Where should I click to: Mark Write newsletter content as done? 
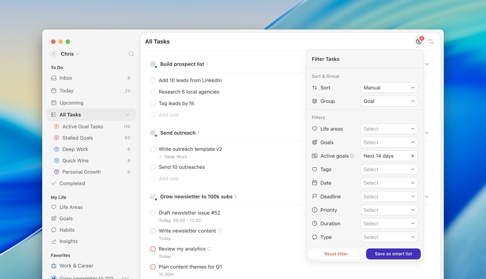click(153, 231)
